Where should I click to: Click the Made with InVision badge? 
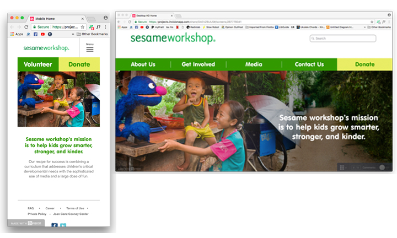(26, 223)
